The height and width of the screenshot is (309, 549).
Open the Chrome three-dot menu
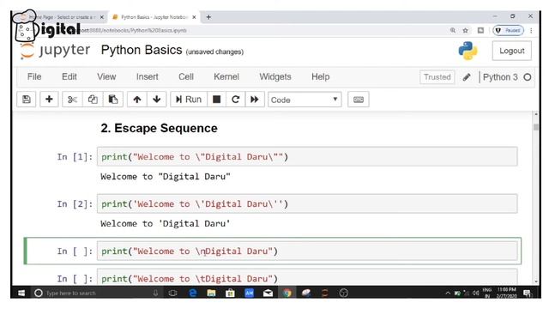(x=531, y=31)
